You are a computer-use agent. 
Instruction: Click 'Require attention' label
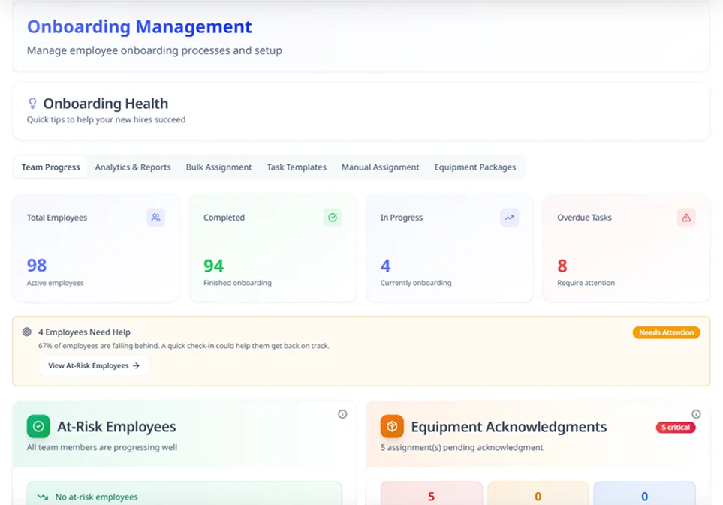(x=586, y=283)
